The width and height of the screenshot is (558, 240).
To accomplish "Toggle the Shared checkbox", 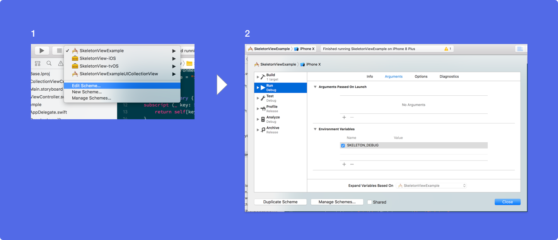I will (x=370, y=202).
